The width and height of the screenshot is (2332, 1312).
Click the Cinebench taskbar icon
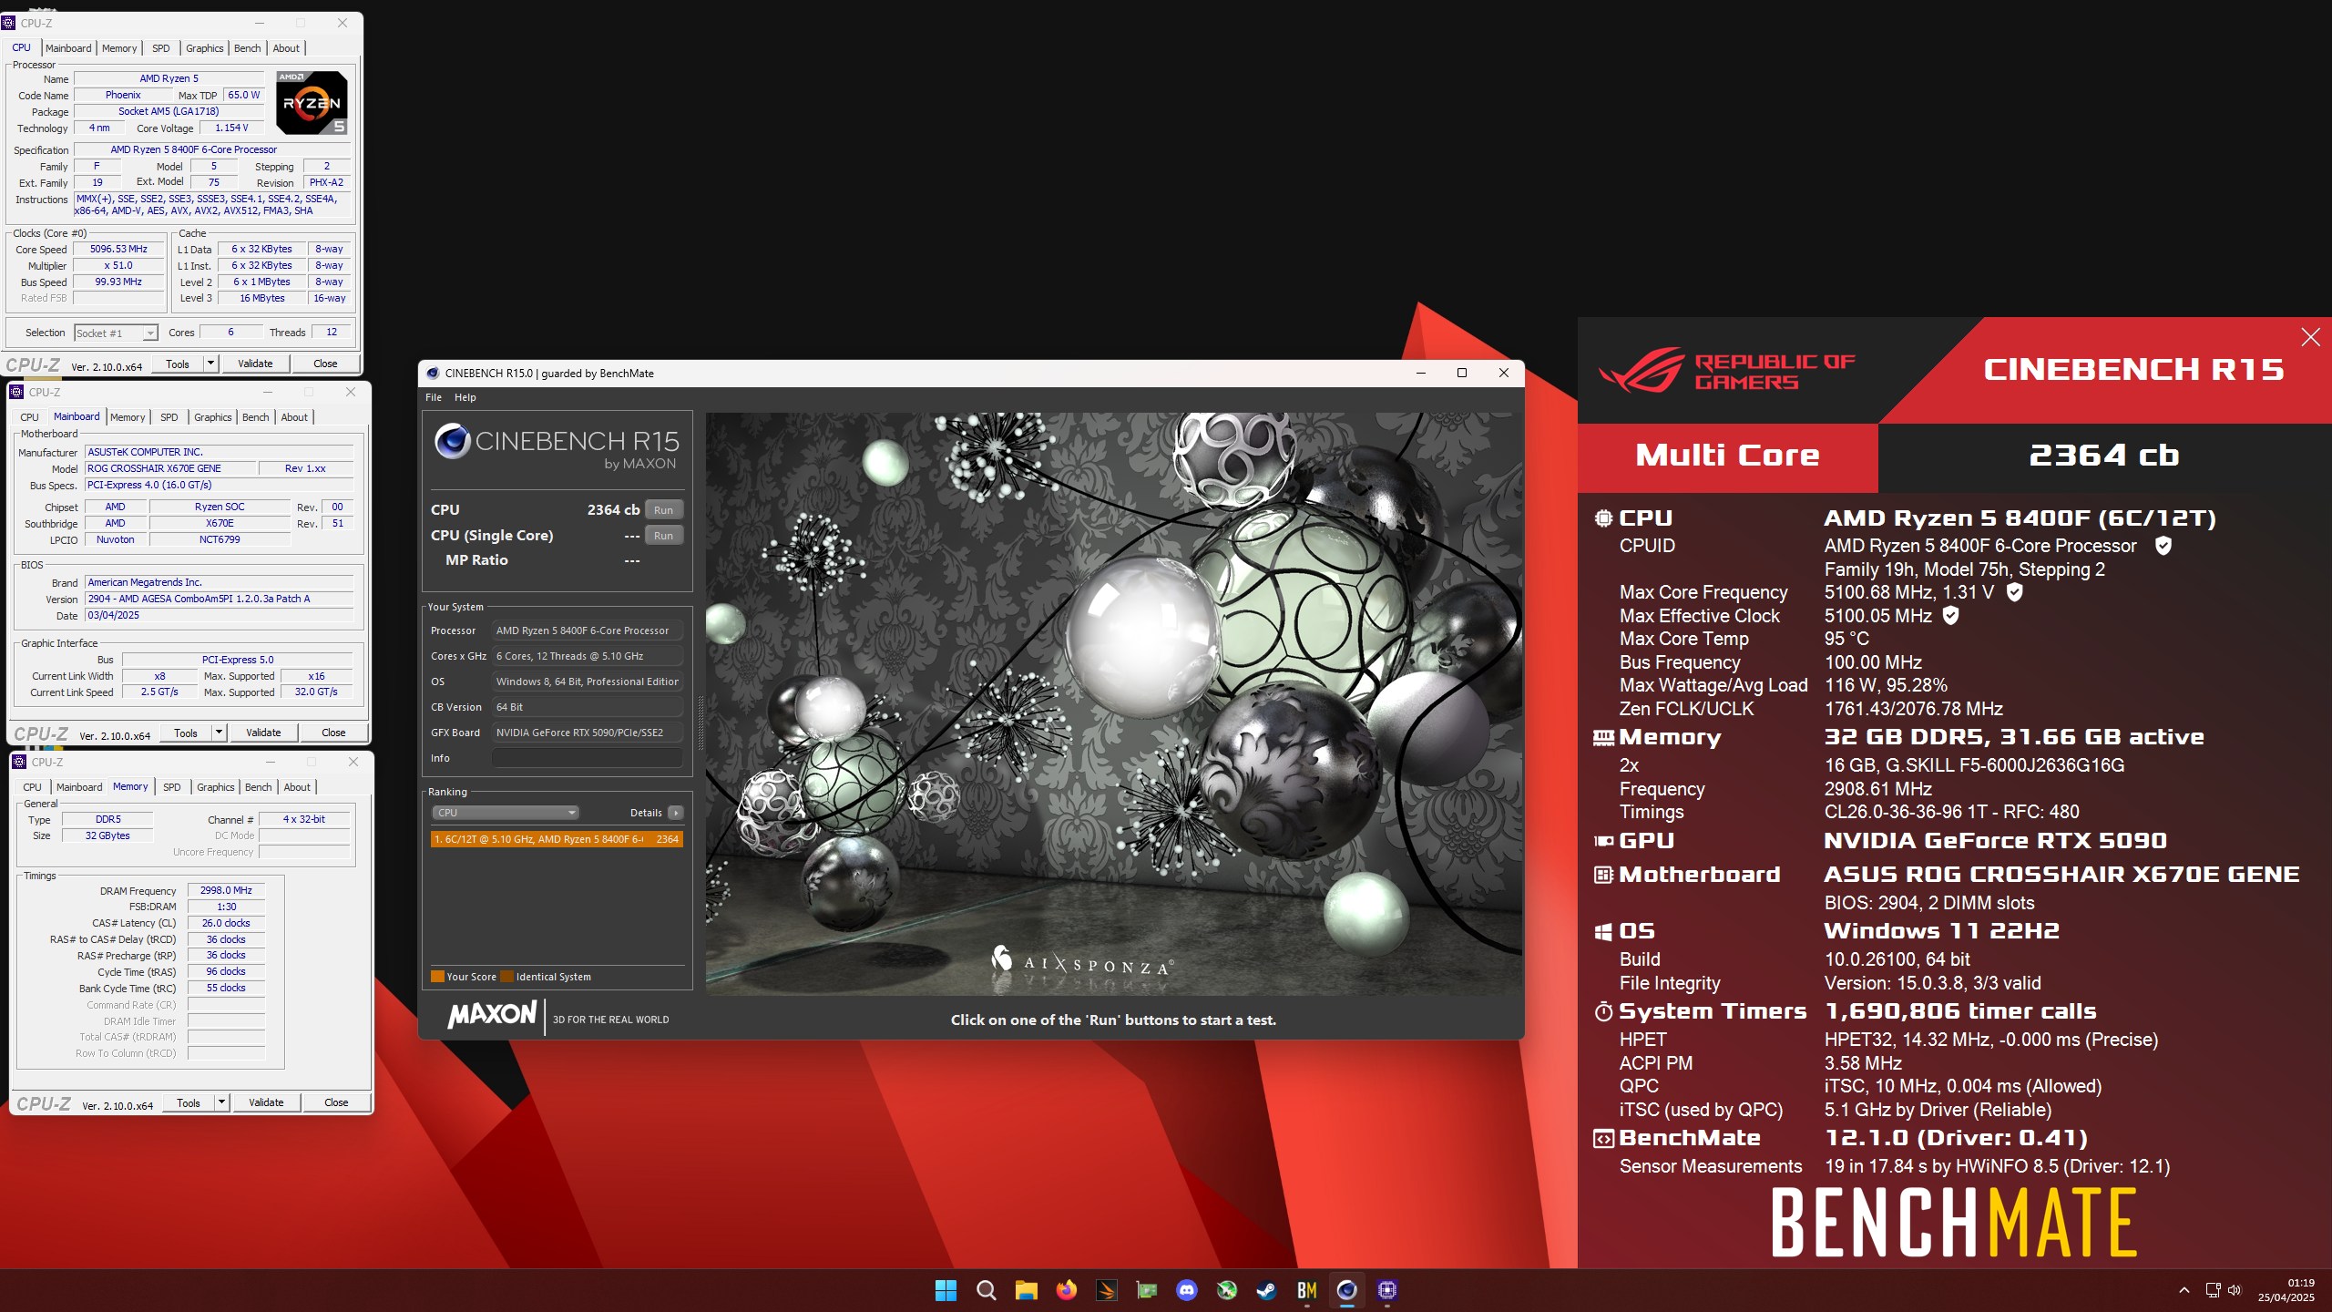[x=1346, y=1290]
